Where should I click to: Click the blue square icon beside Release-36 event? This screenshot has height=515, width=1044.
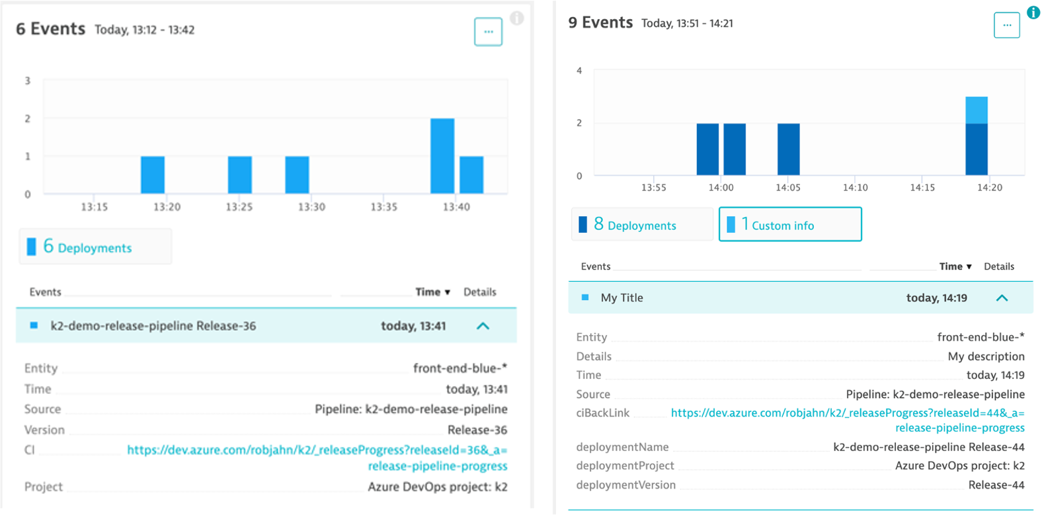34,325
